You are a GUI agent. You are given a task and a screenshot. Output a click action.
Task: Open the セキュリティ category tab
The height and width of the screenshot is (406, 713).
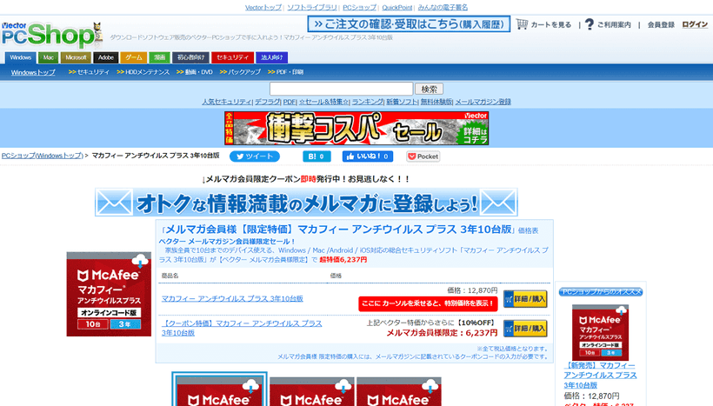coord(232,57)
